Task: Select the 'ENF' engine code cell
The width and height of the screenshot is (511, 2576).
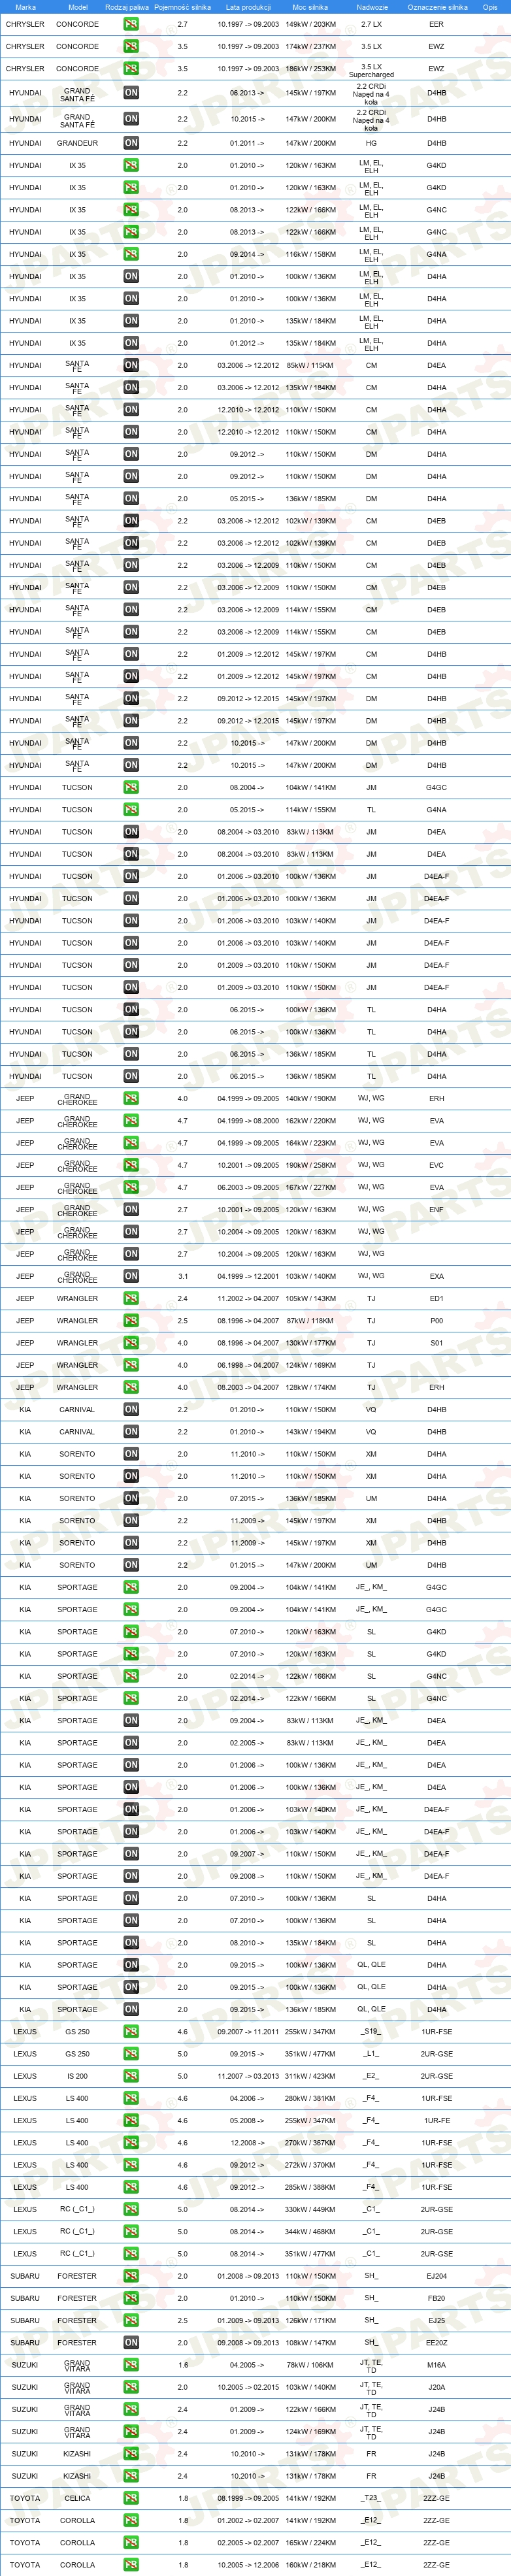Action: [436, 1209]
